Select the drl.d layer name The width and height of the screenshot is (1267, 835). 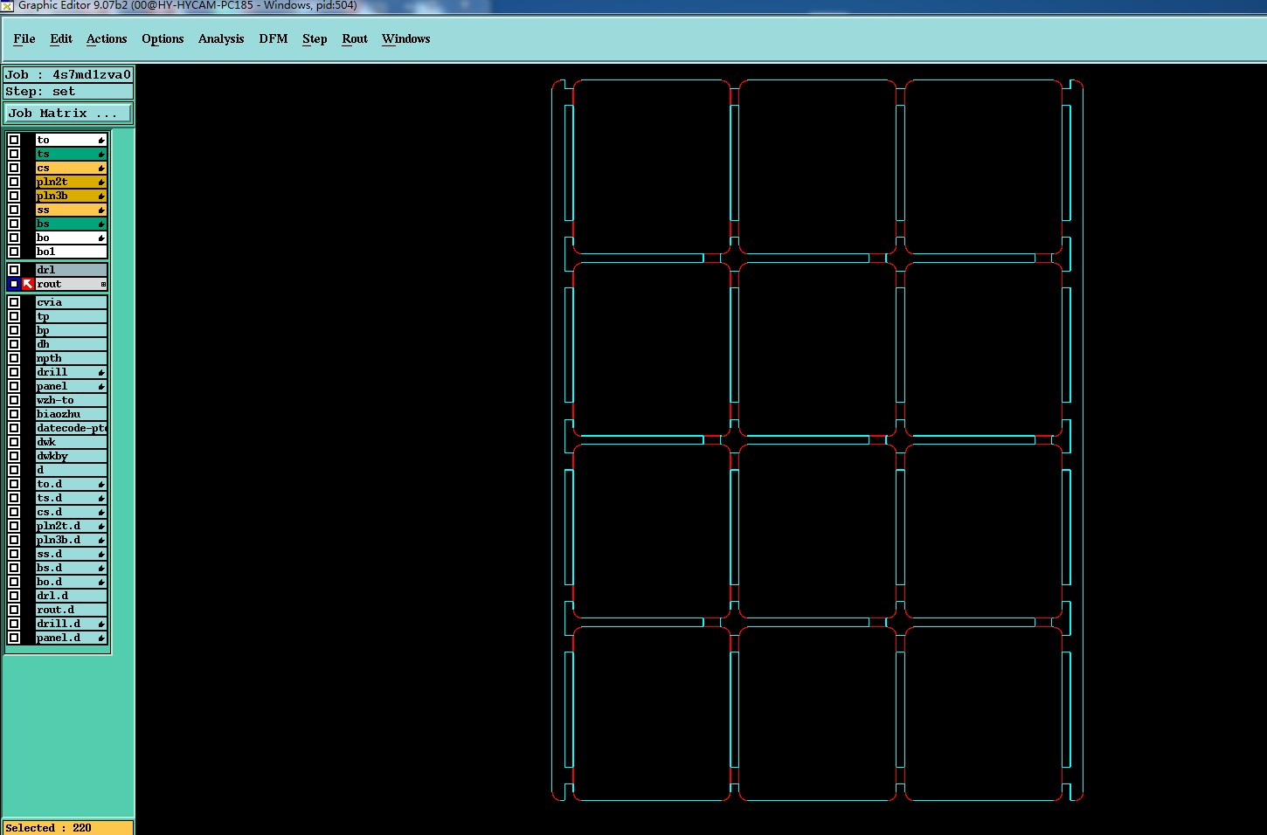71,596
